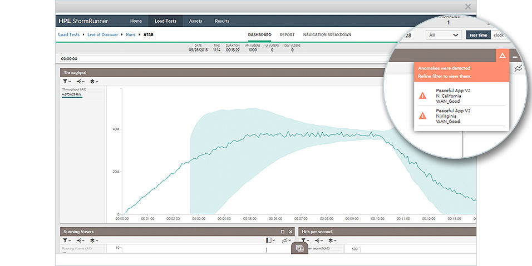Close the screenshot overlay with X
This screenshot has width=532, height=266.
468,7
